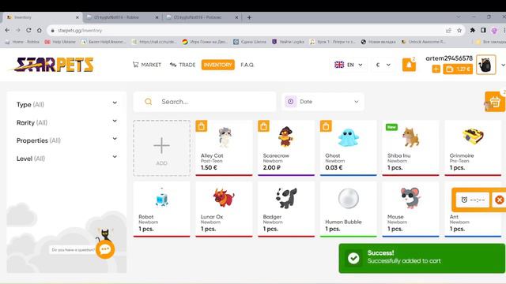The image size is (506, 284).
Task: Close the timer popup with X
Action: click(x=499, y=200)
